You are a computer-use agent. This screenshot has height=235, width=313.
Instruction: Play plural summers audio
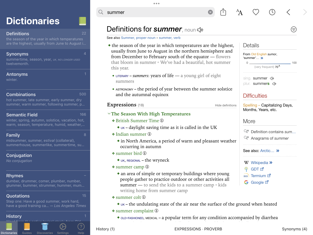[274, 84]
